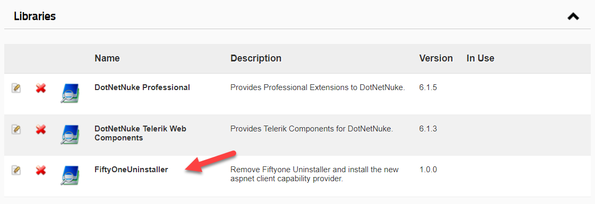Click the Libraries section heading
This screenshot has height=204, width=595.
pos(35,16)
